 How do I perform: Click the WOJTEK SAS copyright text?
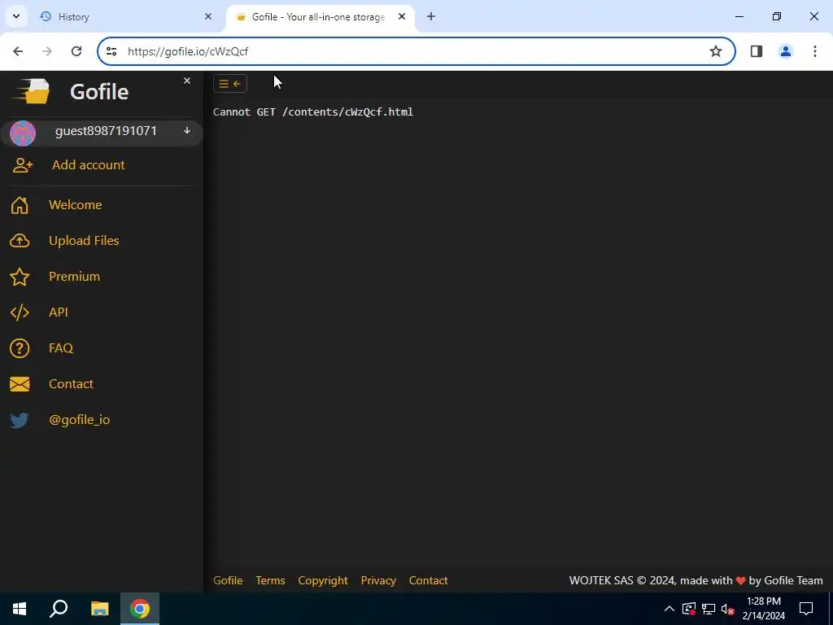pyautogui.click(x=696, y=580)
